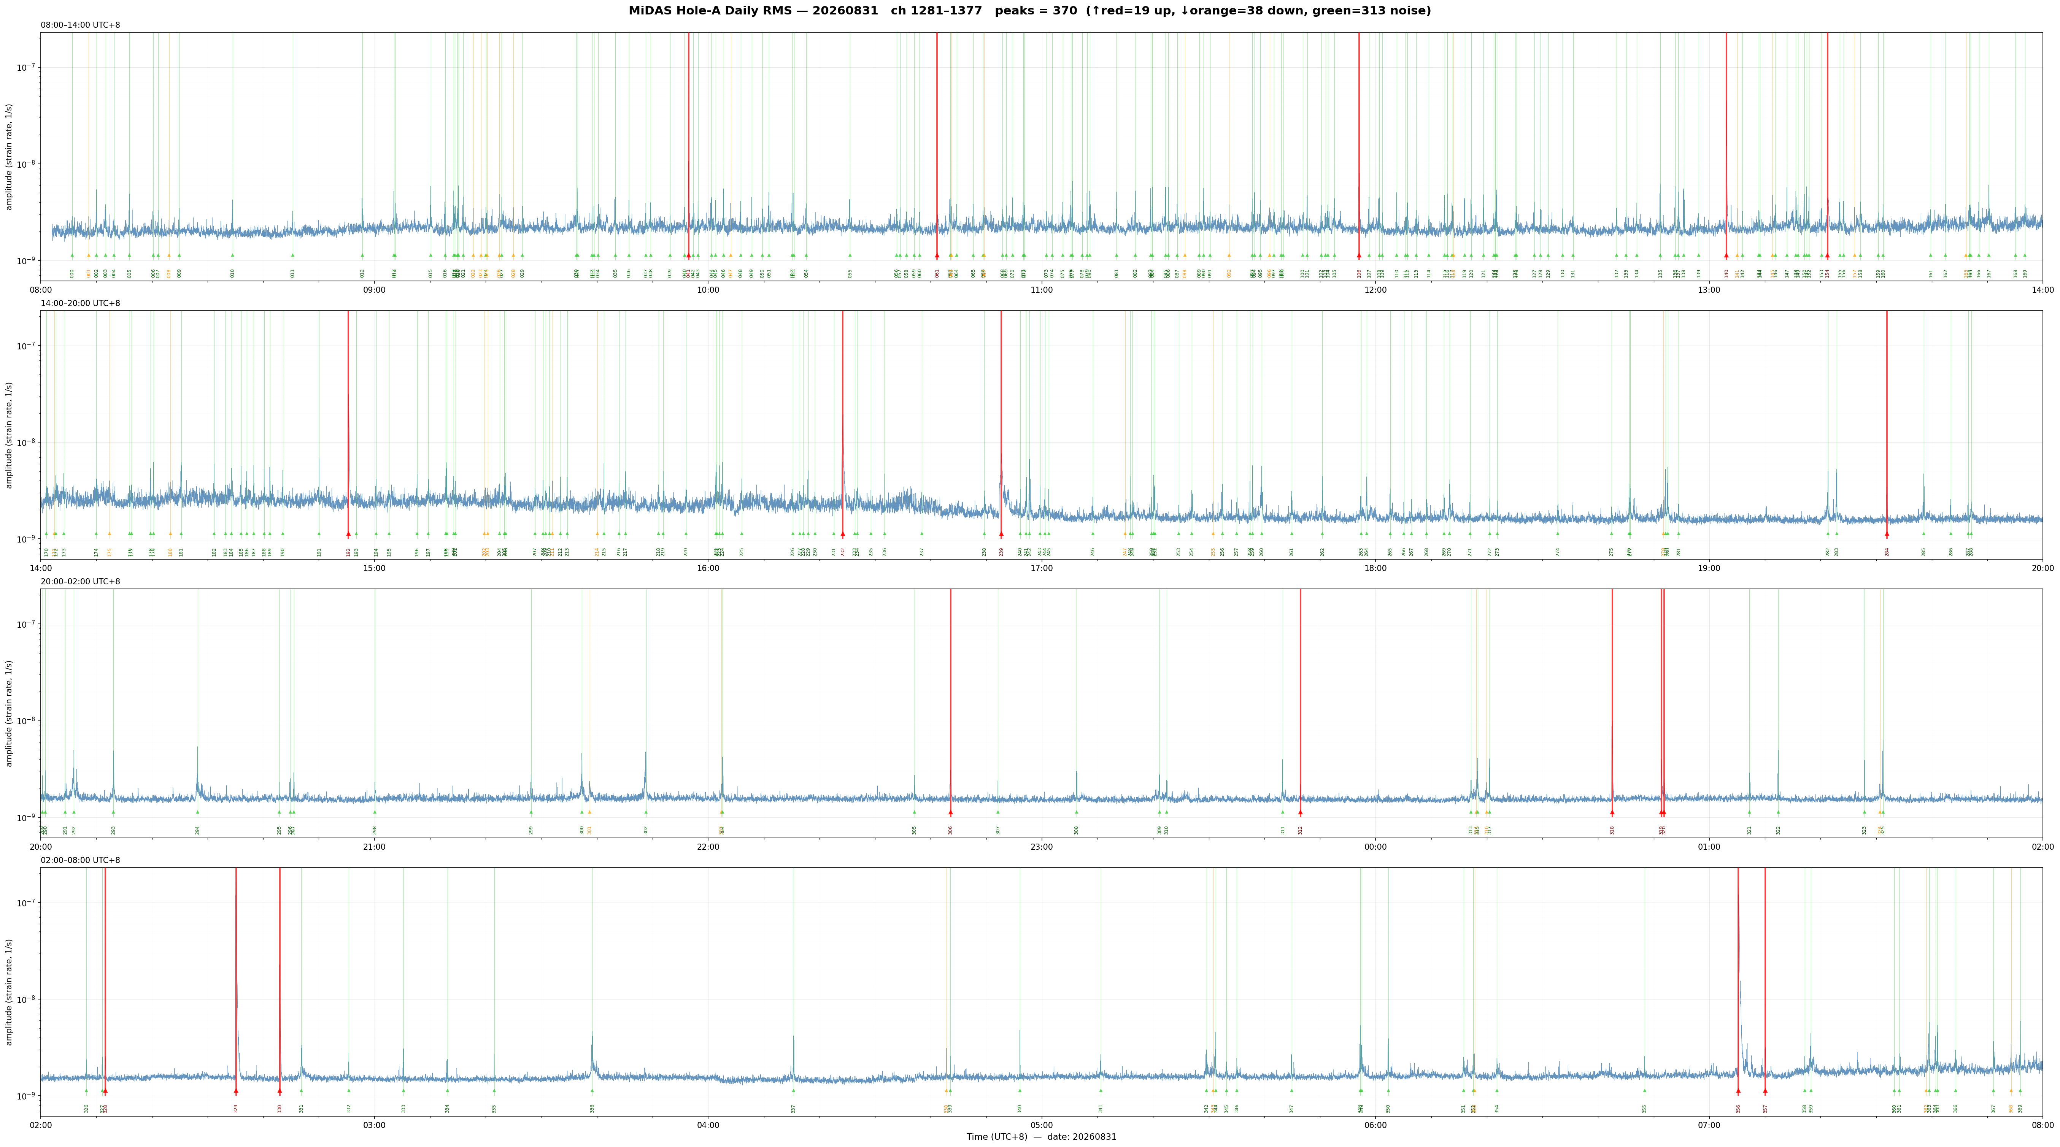Click the 23:00 time tick label
This screenshot has height=1147, width=2060.
pyautogui.click(x=1041, y=846)
